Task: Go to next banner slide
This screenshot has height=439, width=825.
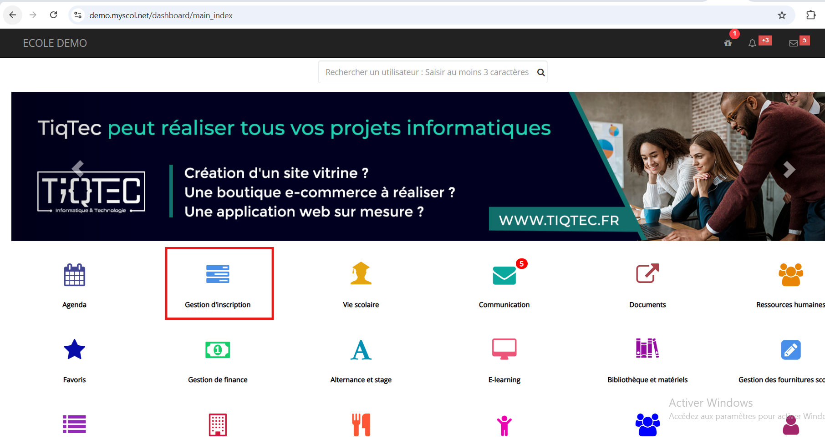Action: 789,170
